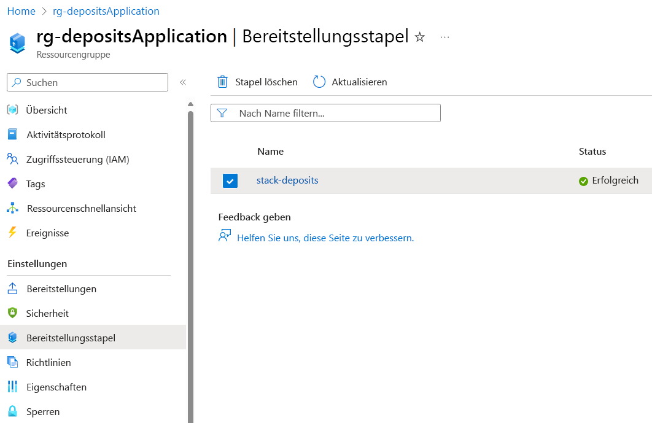Favorite rg-depositsApplication with the star
The height and width of the screenshot is (423, 652).
click(x=419, y=37)
